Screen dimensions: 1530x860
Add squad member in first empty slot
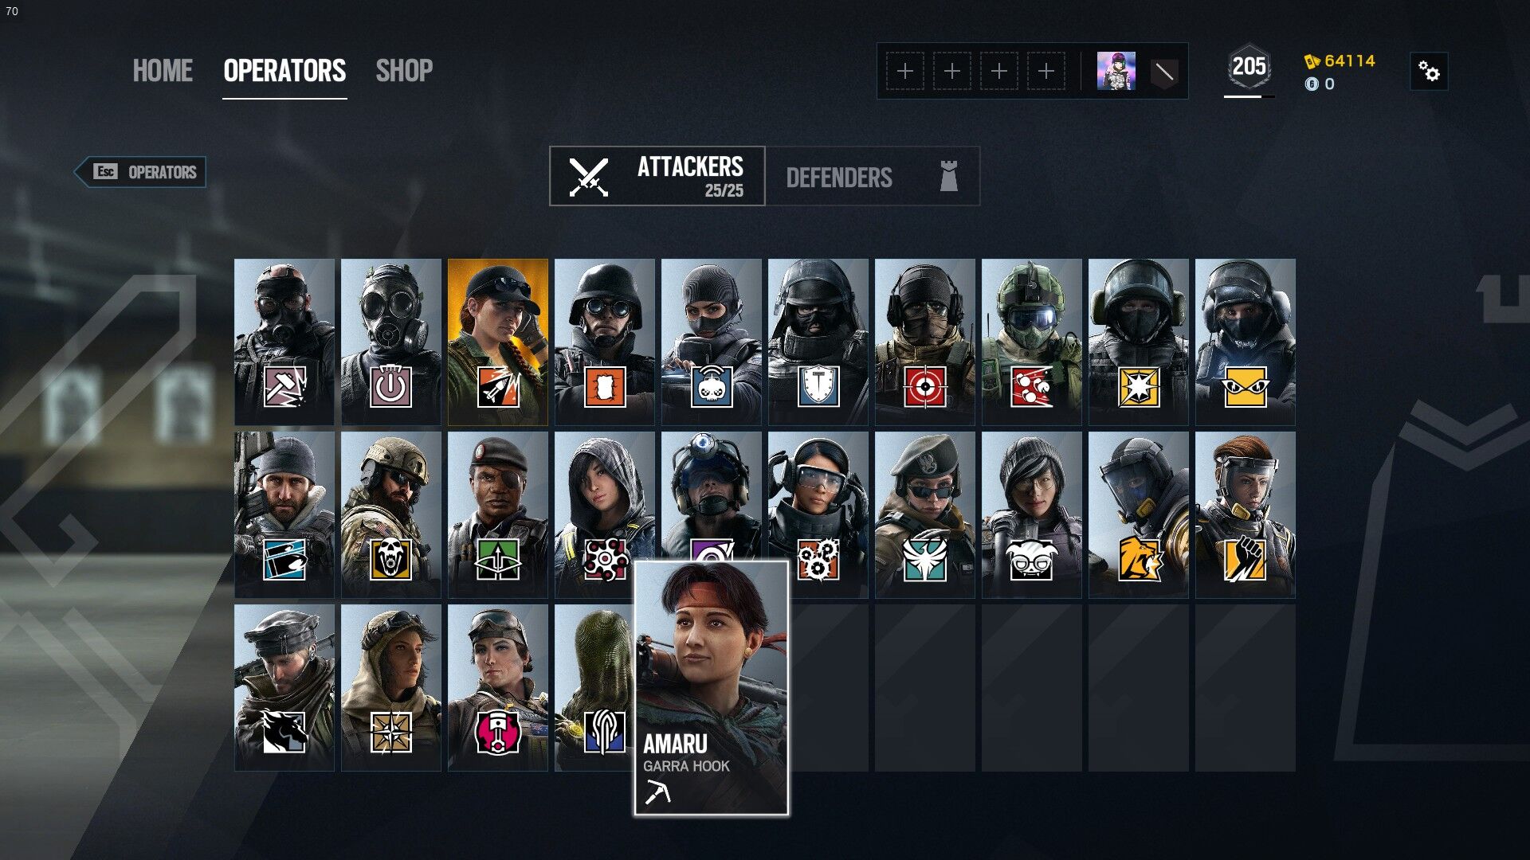tap(905, 72)
